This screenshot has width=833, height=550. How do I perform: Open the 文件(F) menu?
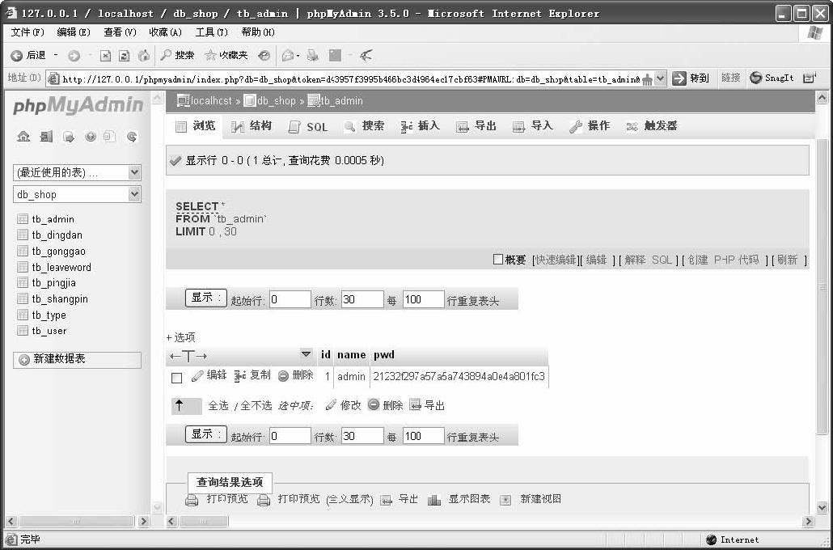(27, 32)
